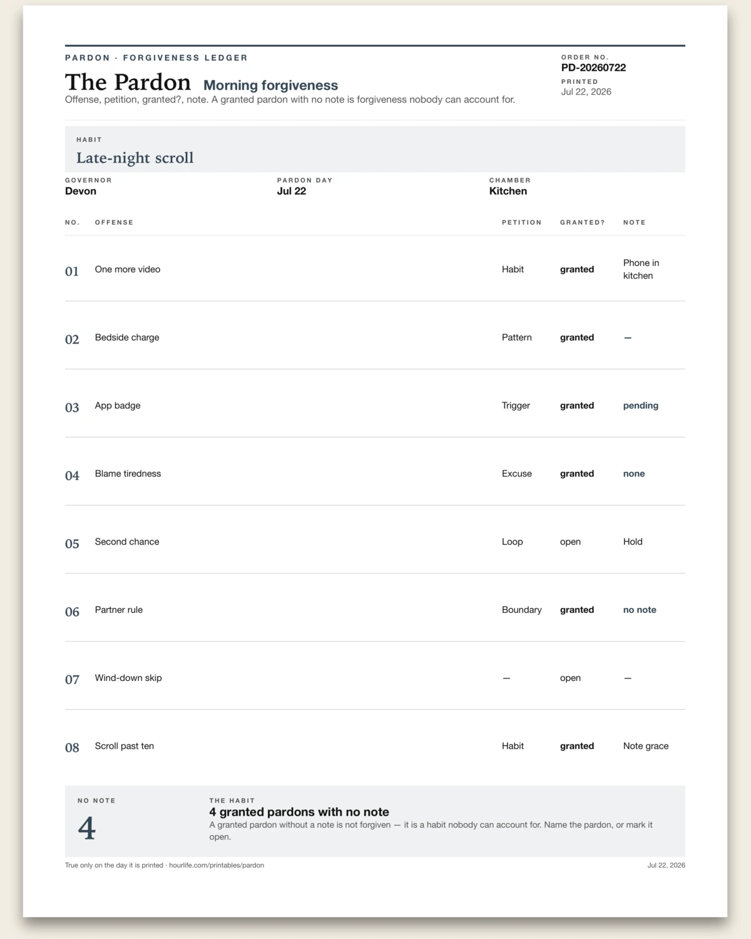Click the pending note on App badge row
Screen dimensions: 751x939
click(x=641, y=406)
